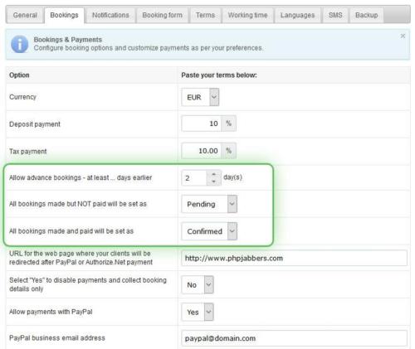Viewport: 415px width, 349px height.
Task: Open the Working time tab
Action: (x=247, y=15)
